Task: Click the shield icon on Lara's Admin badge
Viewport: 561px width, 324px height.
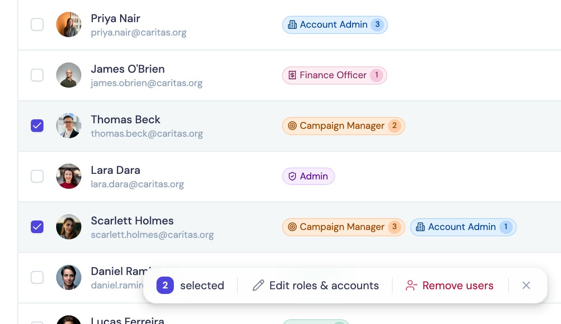Action: 292,176
